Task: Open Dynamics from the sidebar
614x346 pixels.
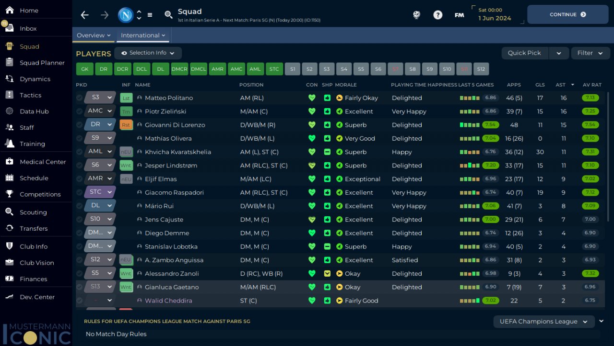Action: pos(36,79)
